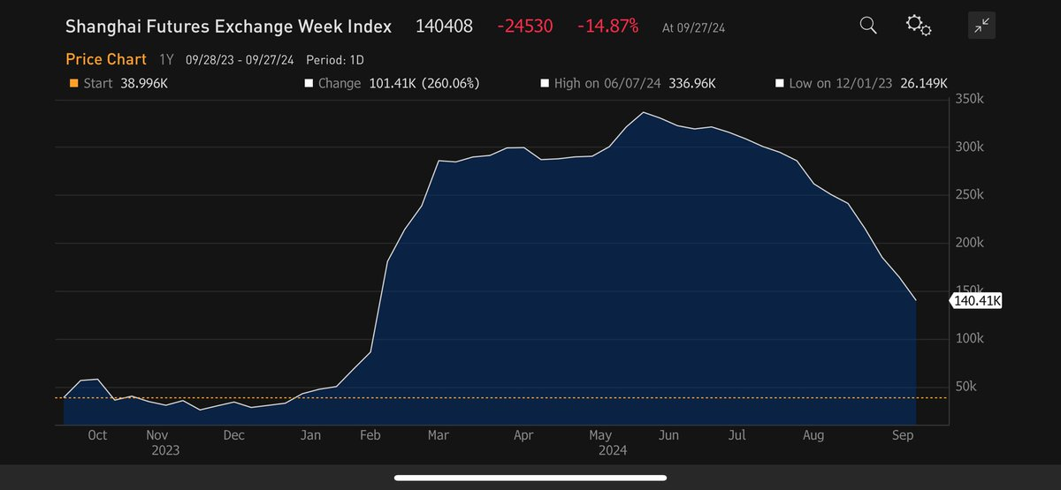1061x490 pixels.
Task: Open the Price Chart type selector
Action: tap(106, 60)
